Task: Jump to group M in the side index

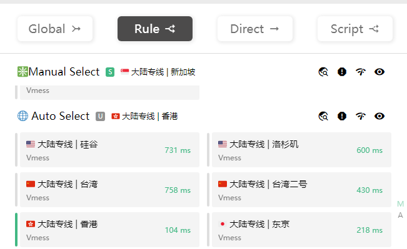Action: click(x=400, y=204)
